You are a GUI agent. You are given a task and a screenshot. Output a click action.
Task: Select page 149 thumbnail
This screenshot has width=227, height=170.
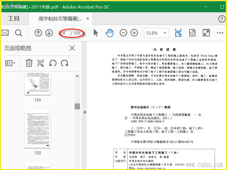(x=37, y=84)
